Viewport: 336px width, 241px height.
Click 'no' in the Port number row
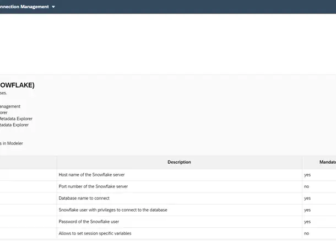coord(306,186)
